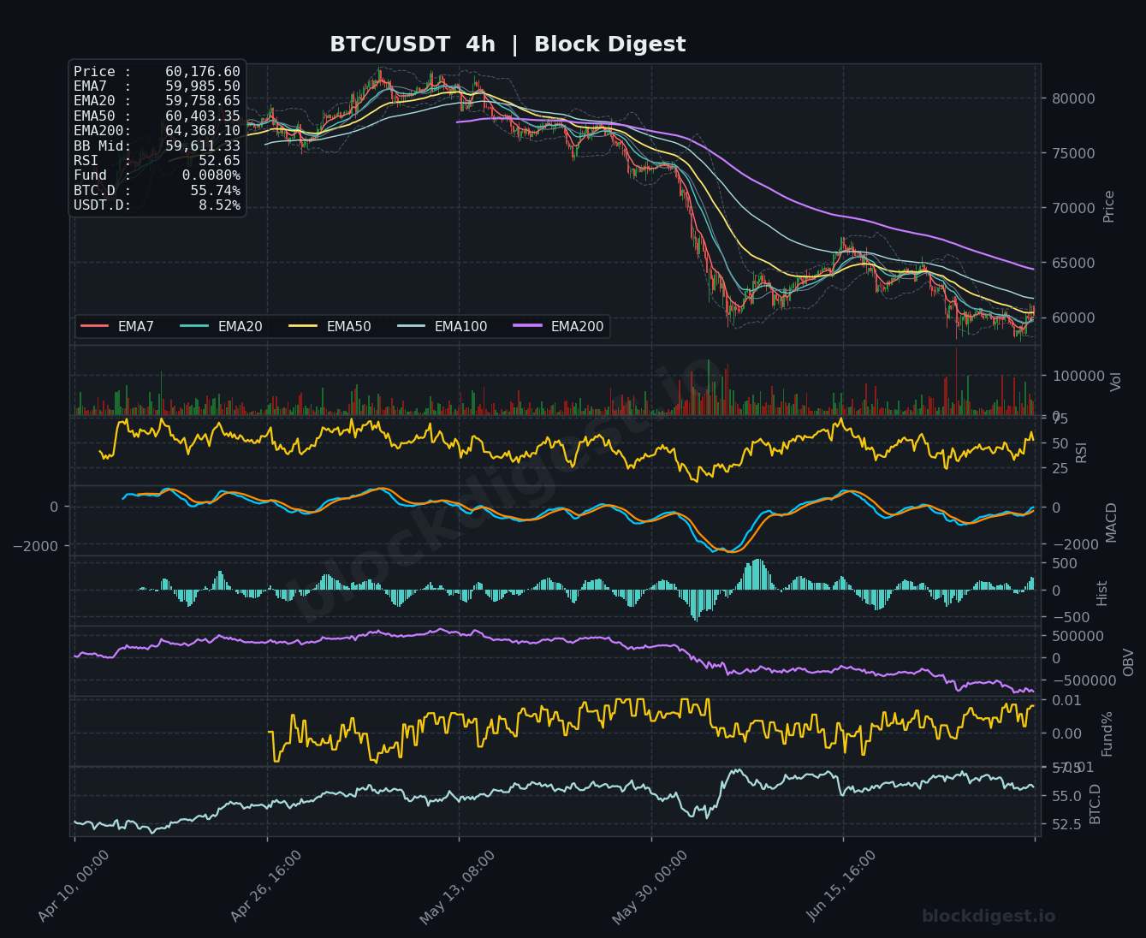The image size is (1146, 938).
Task: Select the EMA200 value 64,368.10 row
Action: [157, 131]
